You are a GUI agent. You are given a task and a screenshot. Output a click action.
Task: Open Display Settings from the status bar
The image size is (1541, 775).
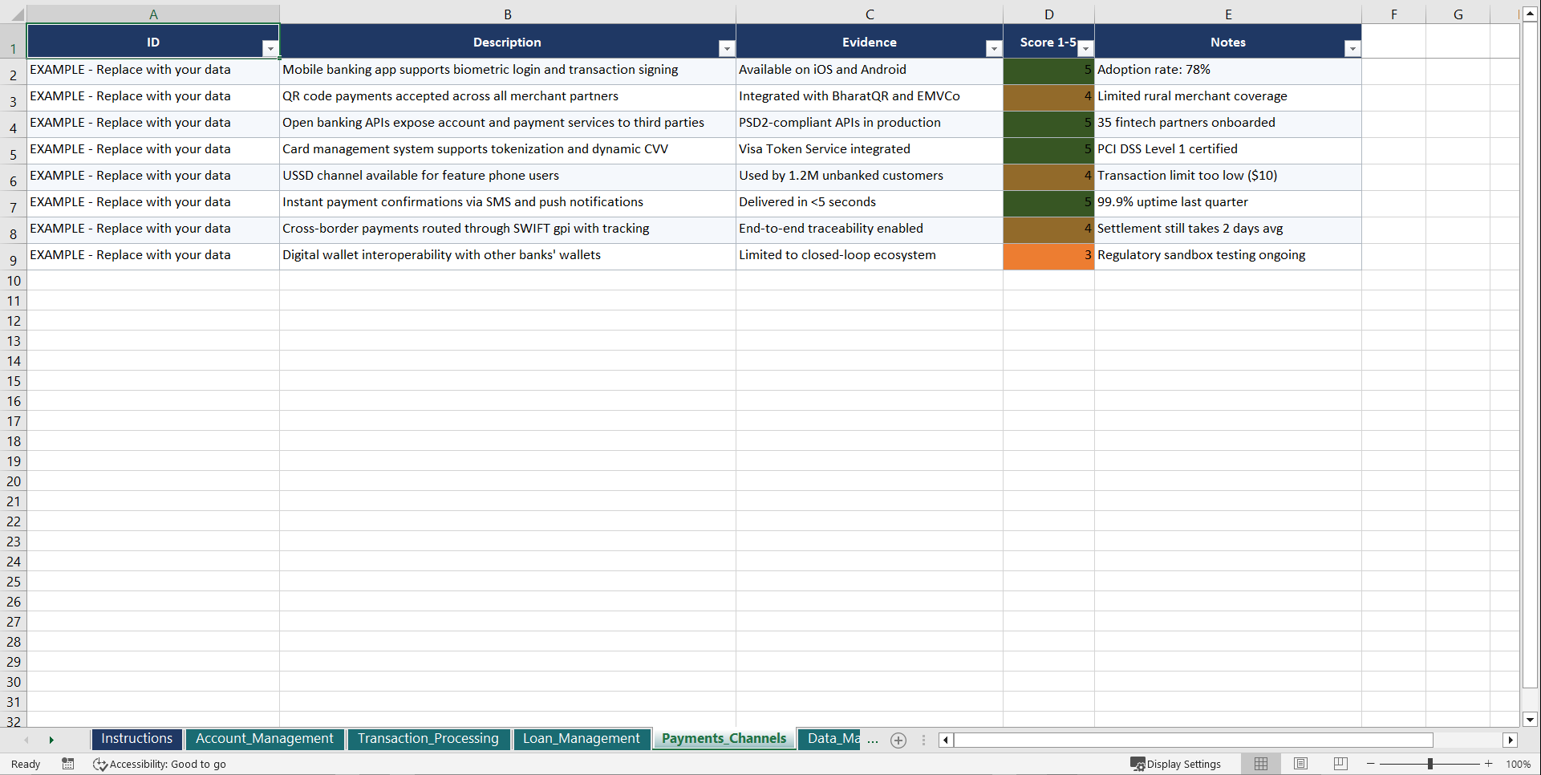(1176, 764)
